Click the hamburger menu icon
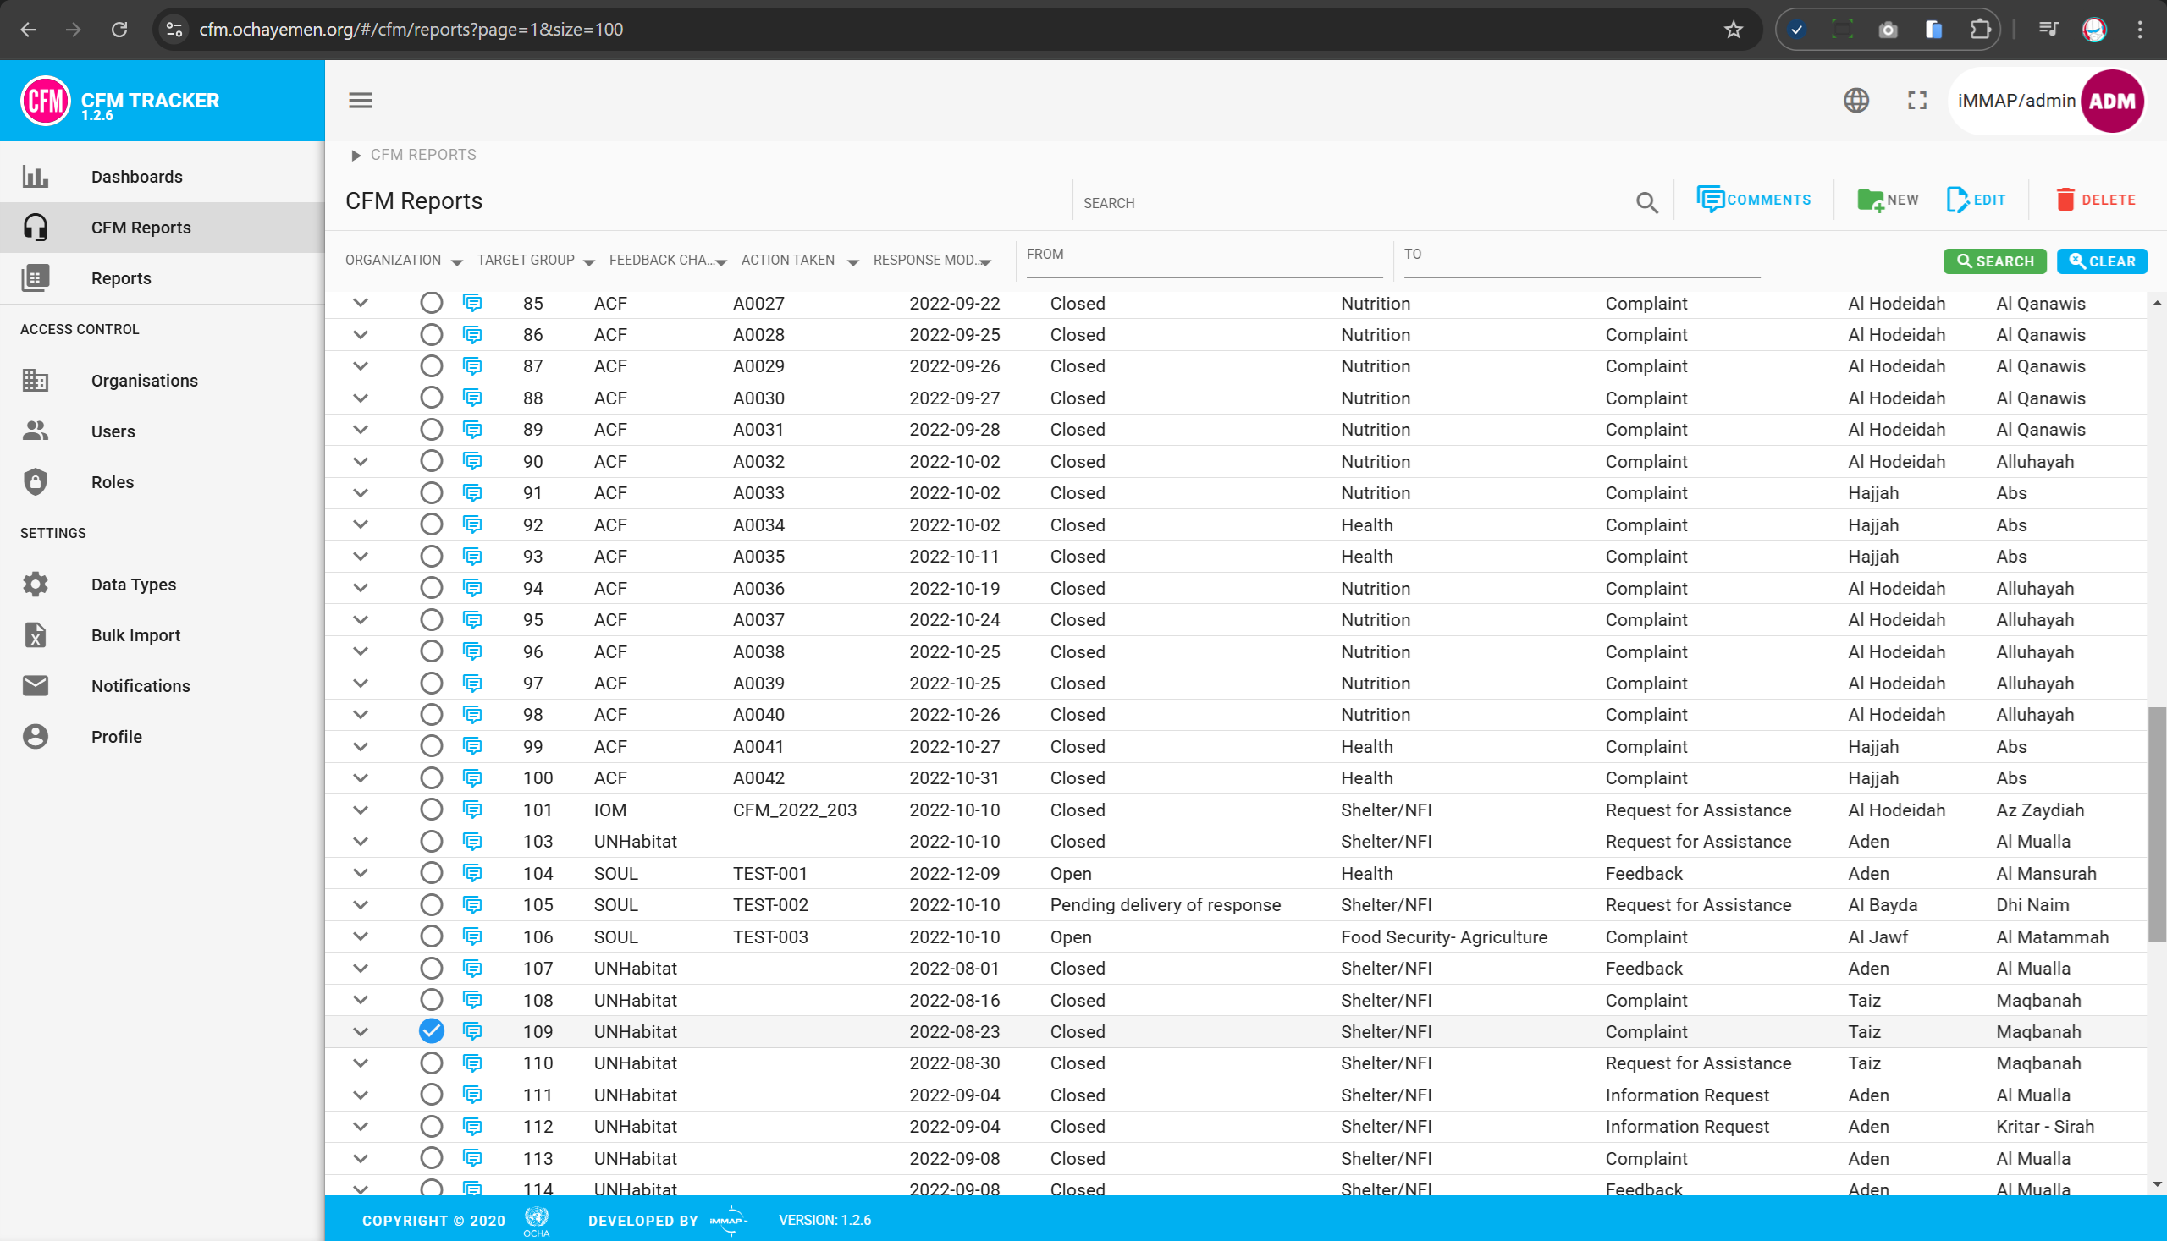2167x1241 pixels. tap(360, 101)
